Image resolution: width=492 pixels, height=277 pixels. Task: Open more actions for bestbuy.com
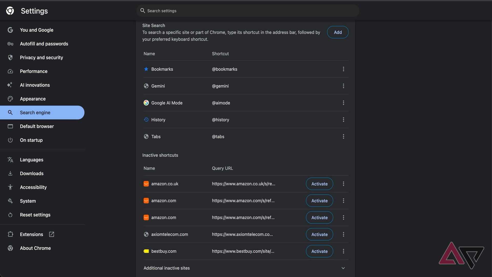343,251
